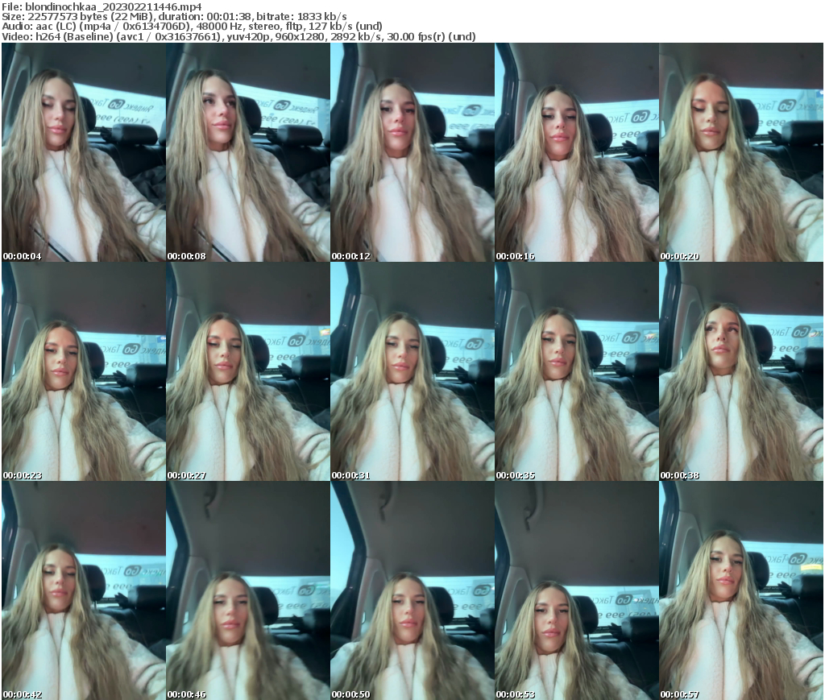Open the frame preview labeled 00:00:08

point(247,153)
